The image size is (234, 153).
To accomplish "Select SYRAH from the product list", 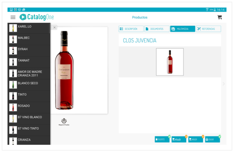I will click(29, 51).
